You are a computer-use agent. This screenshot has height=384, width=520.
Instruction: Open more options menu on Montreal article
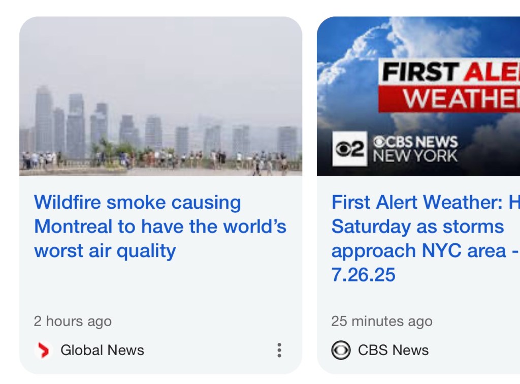click(x=279, y=350)
